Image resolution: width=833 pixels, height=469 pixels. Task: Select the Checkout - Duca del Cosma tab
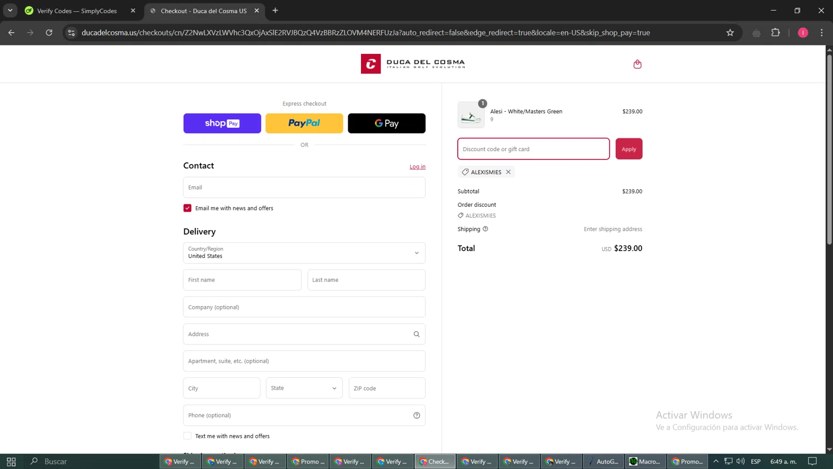(204, 11)
